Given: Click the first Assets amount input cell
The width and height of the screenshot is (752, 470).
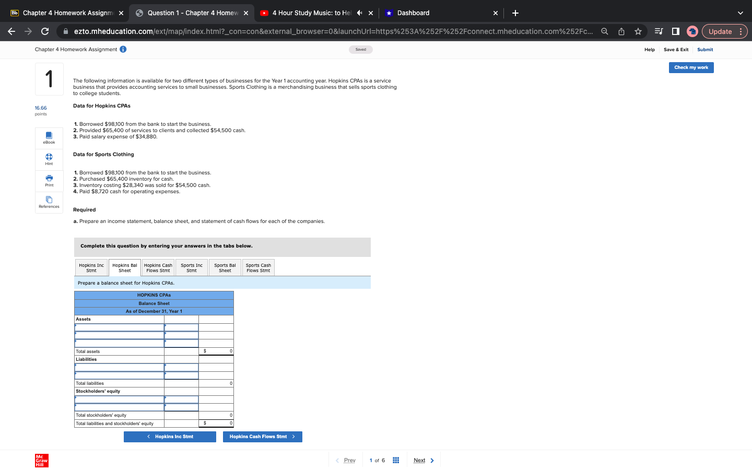Looking at the screenshot, I should tap(181, 327).
